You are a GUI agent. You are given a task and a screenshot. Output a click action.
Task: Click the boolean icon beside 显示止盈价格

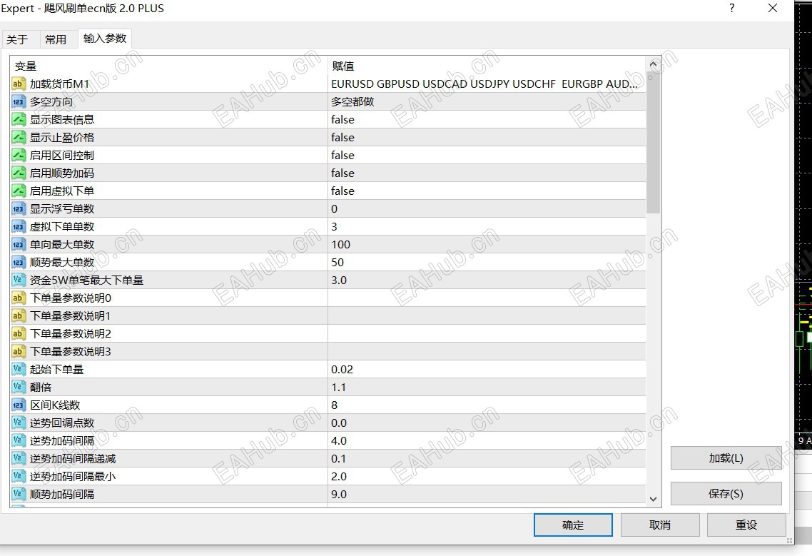[18, 137]
